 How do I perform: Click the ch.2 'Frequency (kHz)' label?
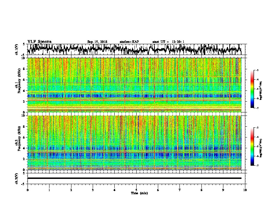(x=20, y=139)
